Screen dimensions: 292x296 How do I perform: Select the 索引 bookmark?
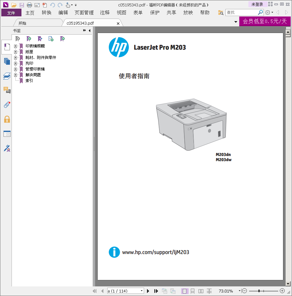pos(29,81)
